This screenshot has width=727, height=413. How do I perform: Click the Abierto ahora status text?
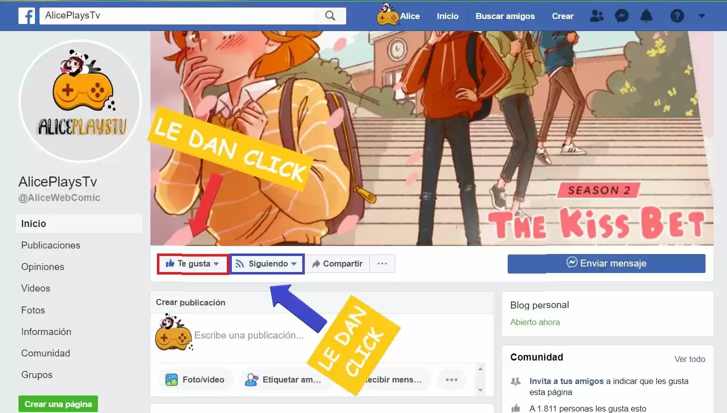click(535, 322)
